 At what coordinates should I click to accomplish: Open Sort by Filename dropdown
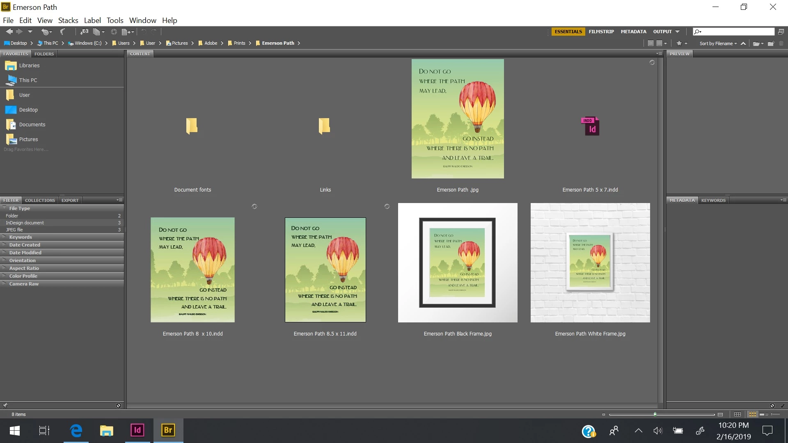coord(718,43)
